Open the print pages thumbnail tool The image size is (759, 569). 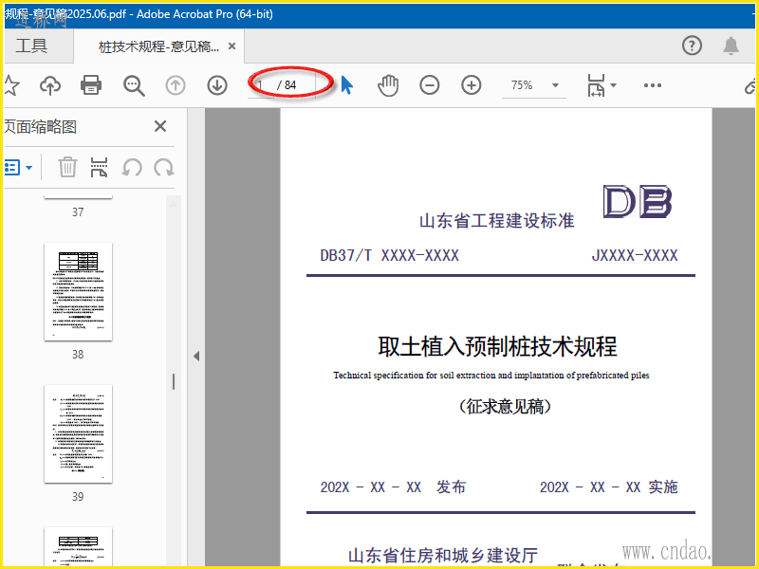click(x=99, y=168)
